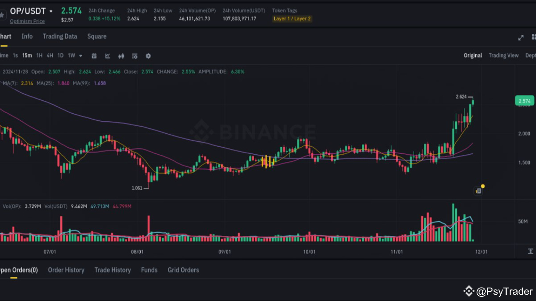
Task: Select the 1W time interval
Action: click(x=72, y=56)
